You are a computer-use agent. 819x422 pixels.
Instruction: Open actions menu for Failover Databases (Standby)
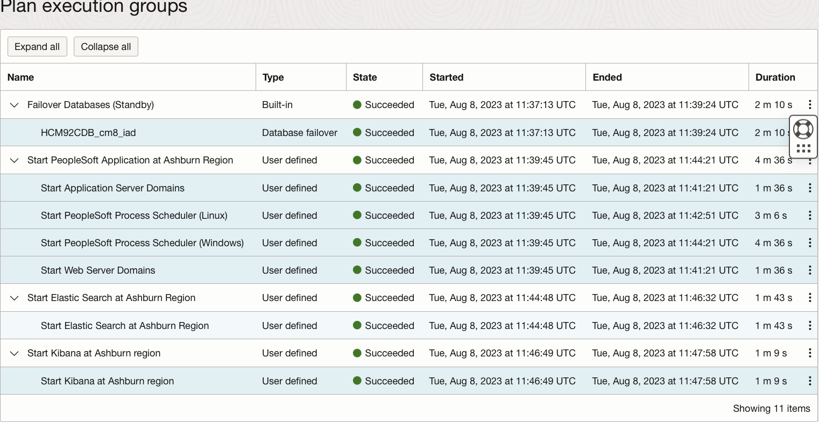click(x=810, y=104)
